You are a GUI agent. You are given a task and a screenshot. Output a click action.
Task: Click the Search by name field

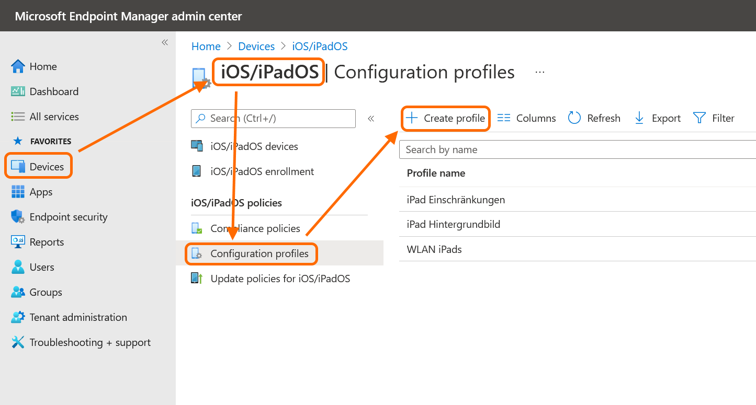(x=576, y=149)
